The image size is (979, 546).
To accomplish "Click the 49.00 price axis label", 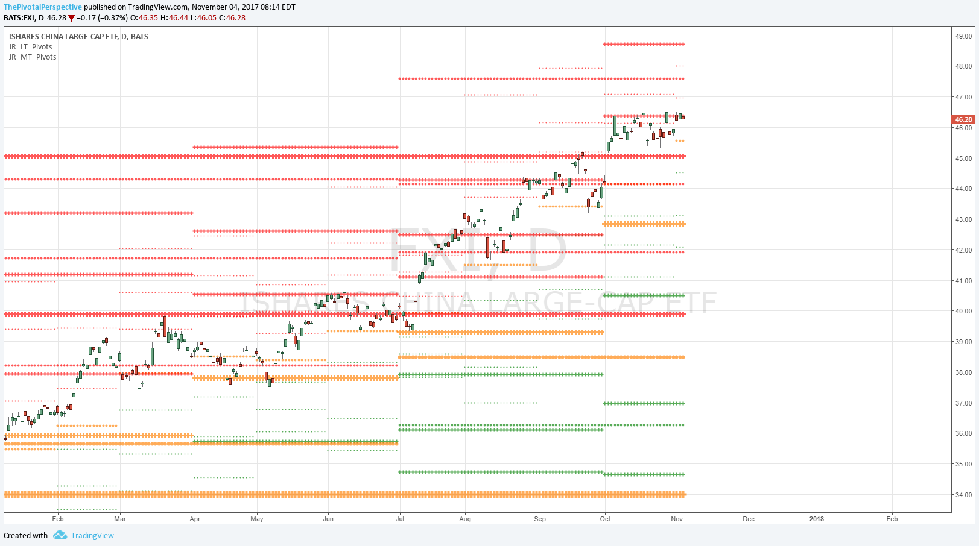I will [963, 36].
